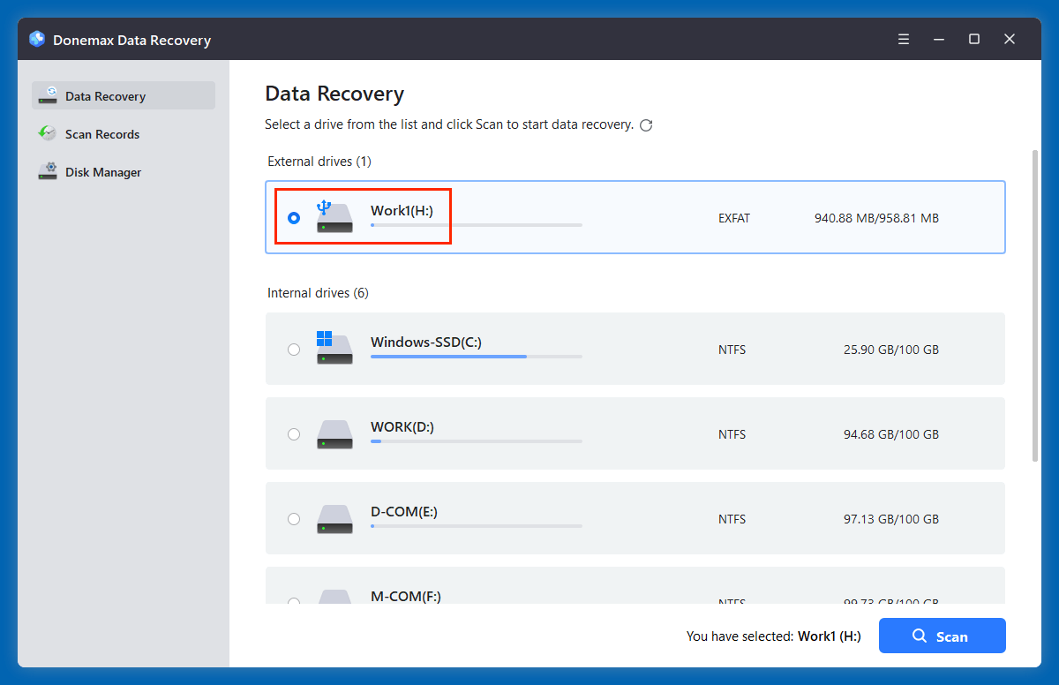Screen dimensions: 1059x685
Task: Click the Donemax logo in the title bar
Action: tap(36, 39)
